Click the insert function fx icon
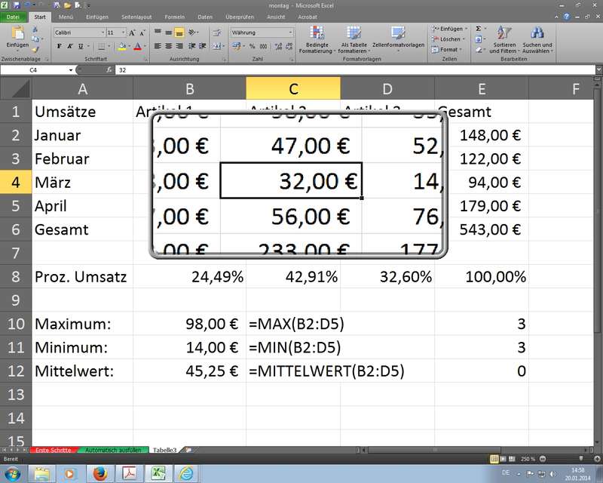 pos(109,69)
